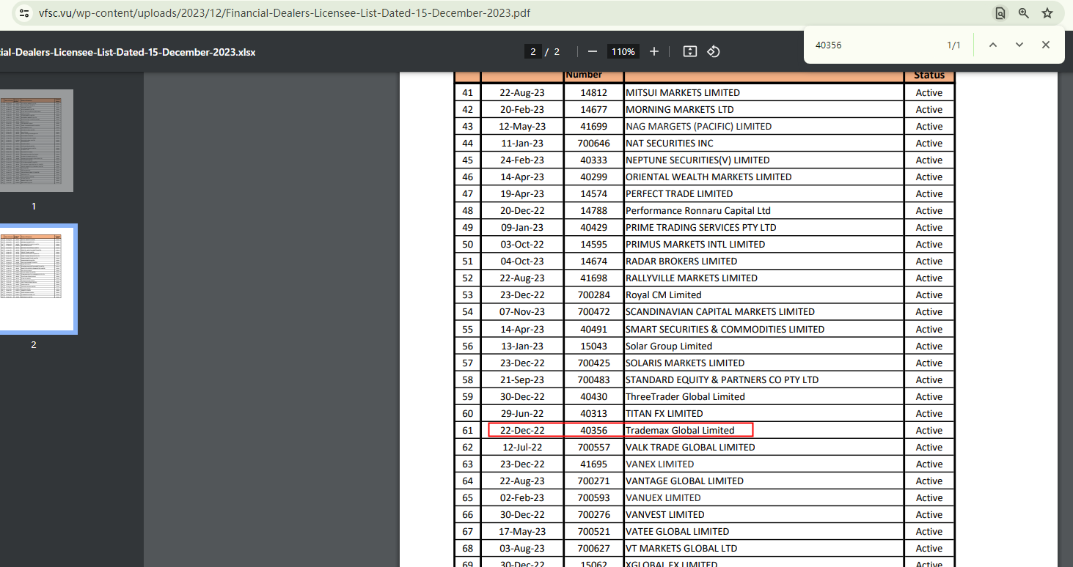Close the find bar
This screenshot has width=1073, height=567.
[x=1046, y=45]
